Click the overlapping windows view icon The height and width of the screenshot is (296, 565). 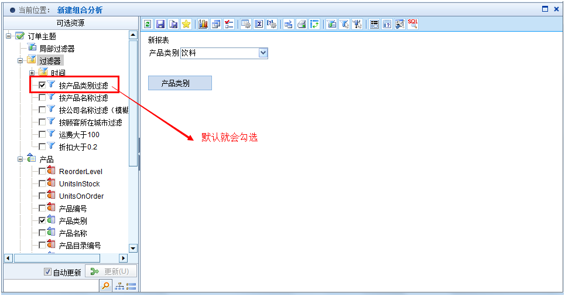pyautogui.click(x=216, y=24)
